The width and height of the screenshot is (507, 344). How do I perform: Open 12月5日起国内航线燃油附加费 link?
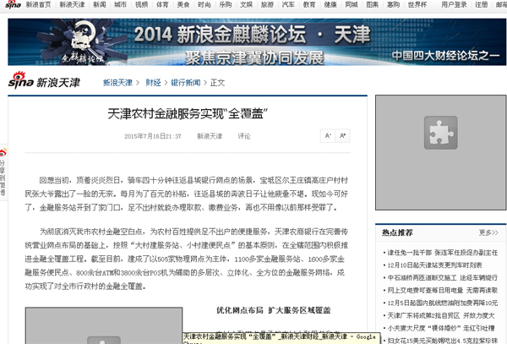tap(442, 303)
